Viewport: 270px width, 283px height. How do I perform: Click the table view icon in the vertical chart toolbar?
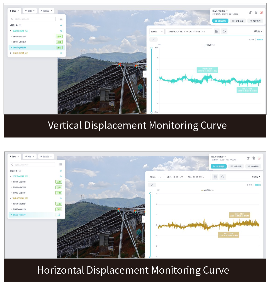point(217,31)
